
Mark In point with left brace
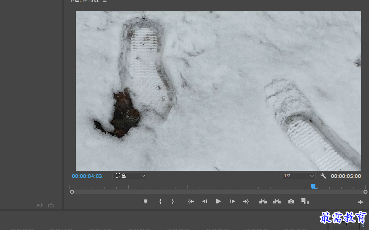tap(160, 201)
